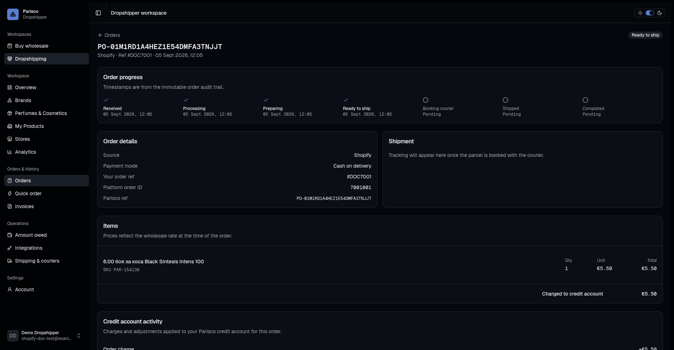Click the Shipping & couriers truck icon
Image resolution: width=674 pixels, height=350 pixels.
click(x=10, y=261)
